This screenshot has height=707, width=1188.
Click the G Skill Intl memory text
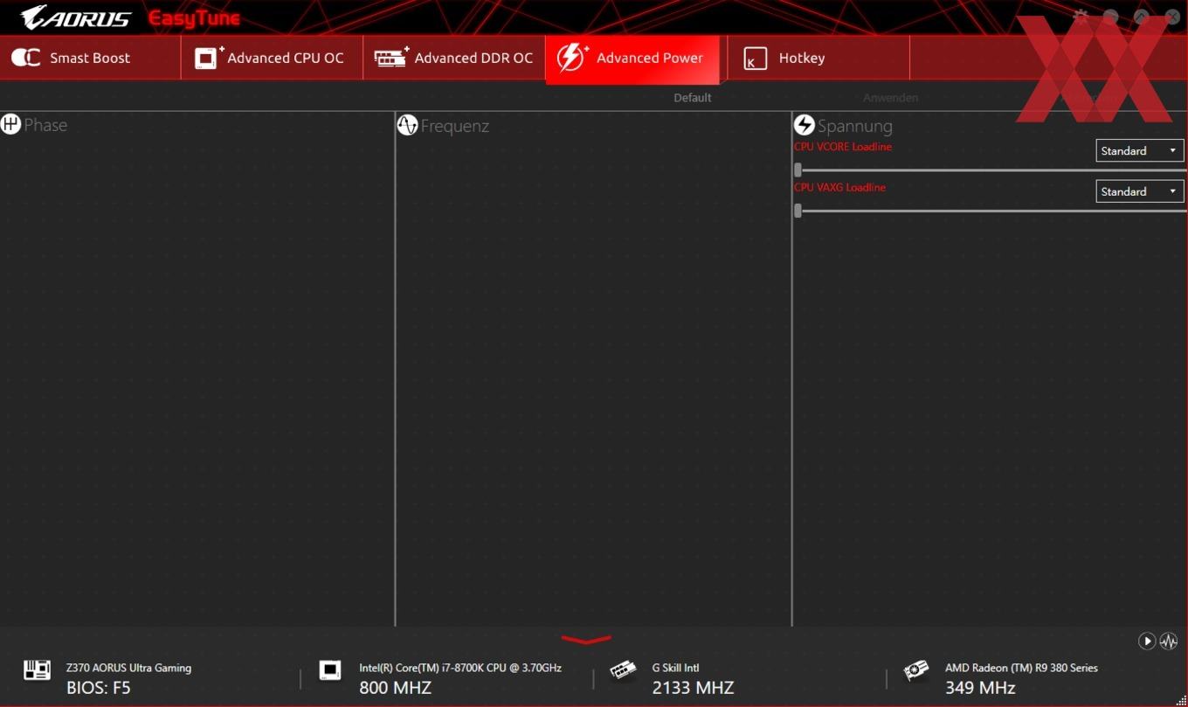(x=675, y=668)
